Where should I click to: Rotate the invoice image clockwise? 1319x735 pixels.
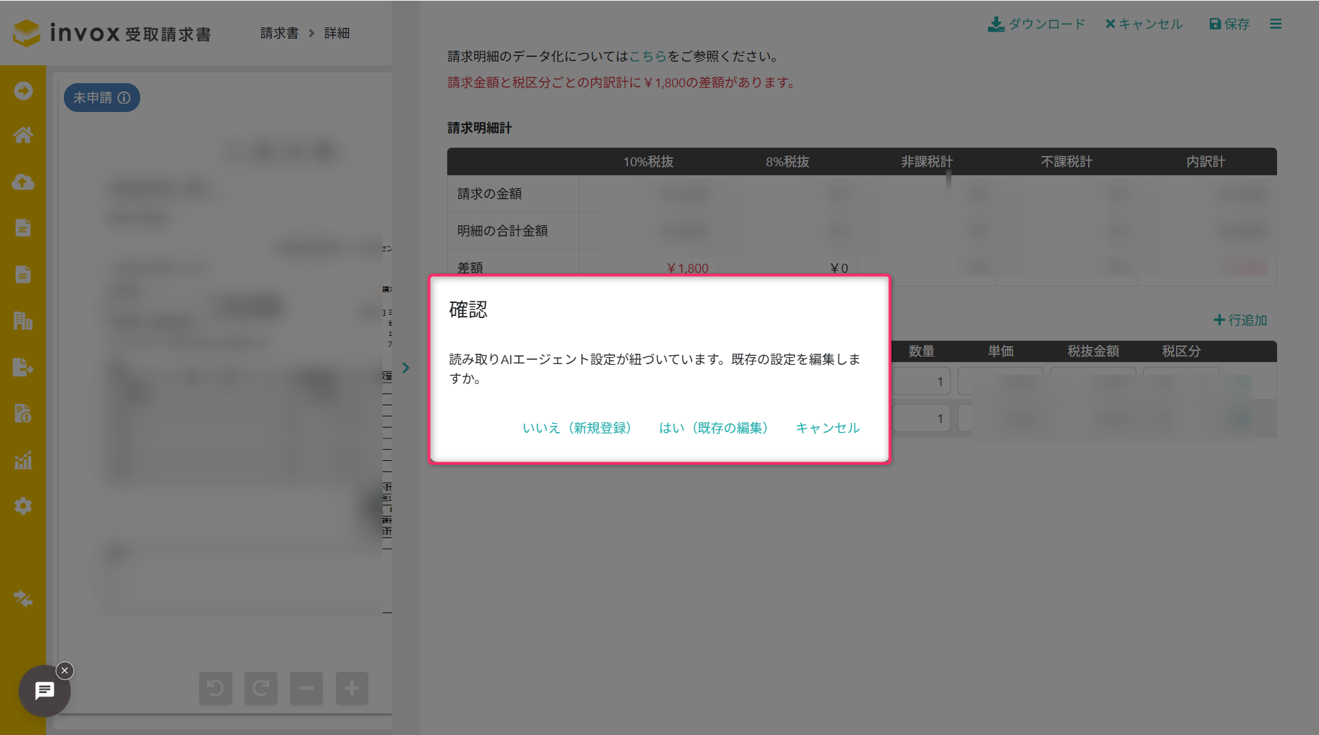tap(261, 688)
